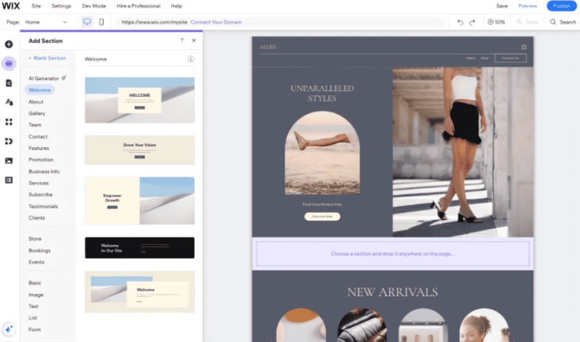The image size is (580, 342).
Task: Select the Clients section category
Action: [x=37, y=218]
